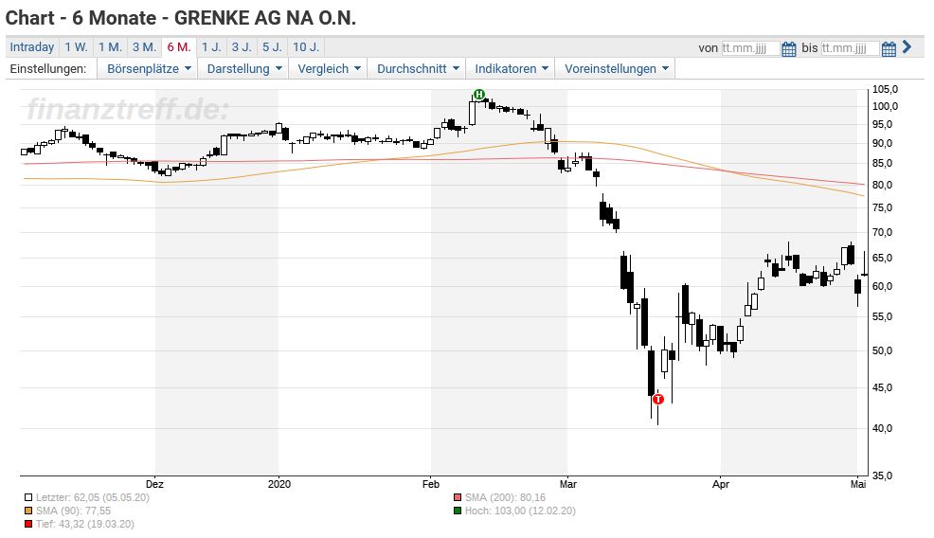Screen dimensions: 934x538
Task: Click the '2020' x-axis label
Action: pos(278,484)
